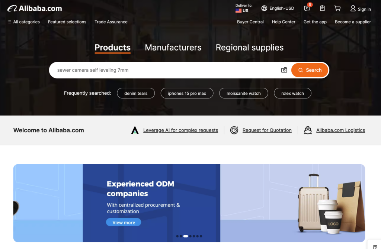Select the moissanite watch suggestion chip

(243, 93)
